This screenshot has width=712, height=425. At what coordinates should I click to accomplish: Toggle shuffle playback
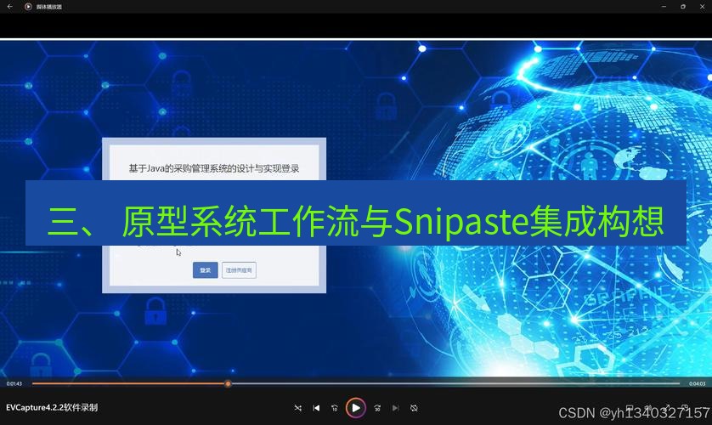tap(298, 408)
